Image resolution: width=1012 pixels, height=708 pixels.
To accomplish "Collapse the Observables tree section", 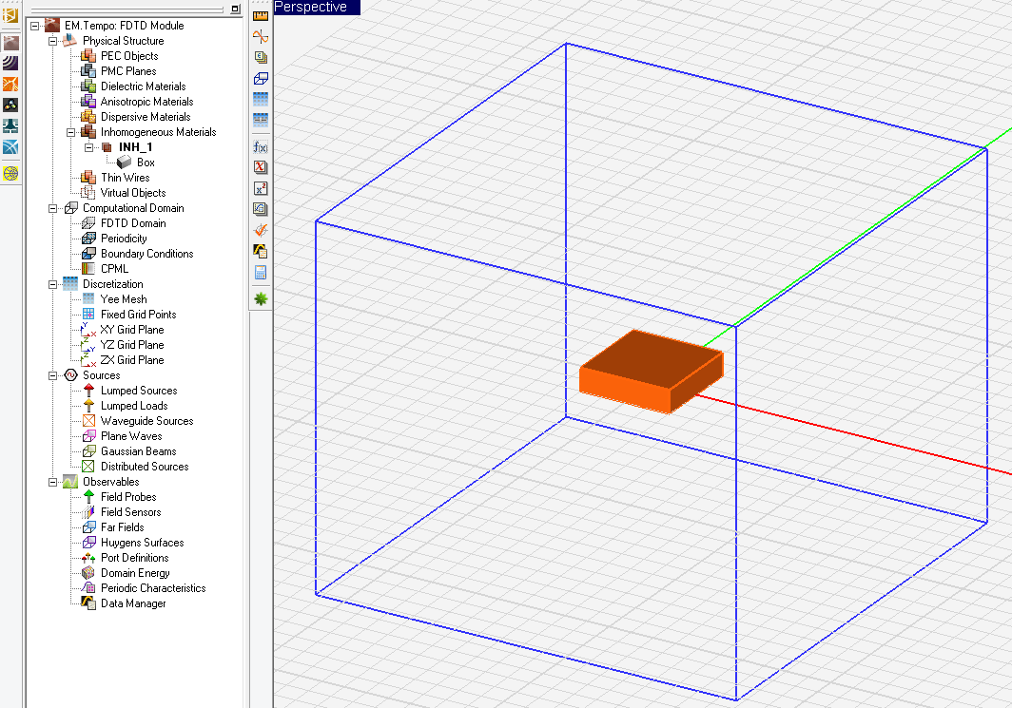I will (x=53, y=482).
